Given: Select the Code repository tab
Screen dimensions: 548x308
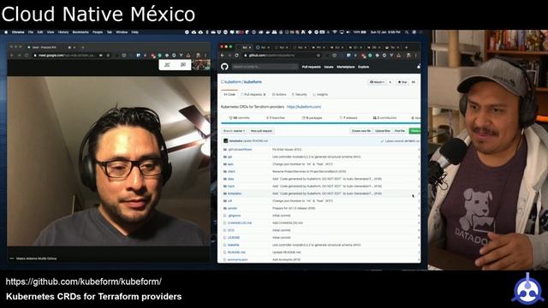Looking at the screenshot, I should click(x=229, y=95).
